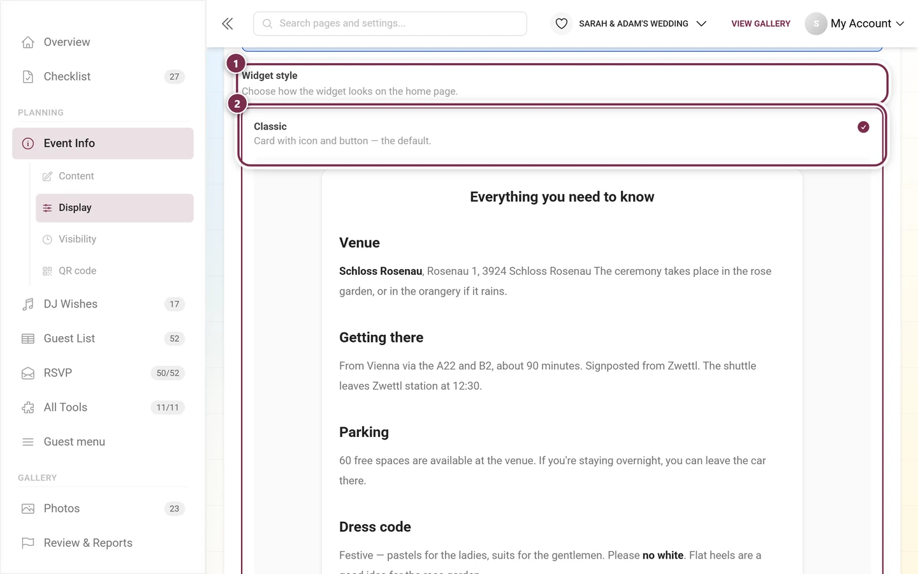918x574 pixels.
Task: Click the All Tools badge 11/11
Action: [168, 408]
